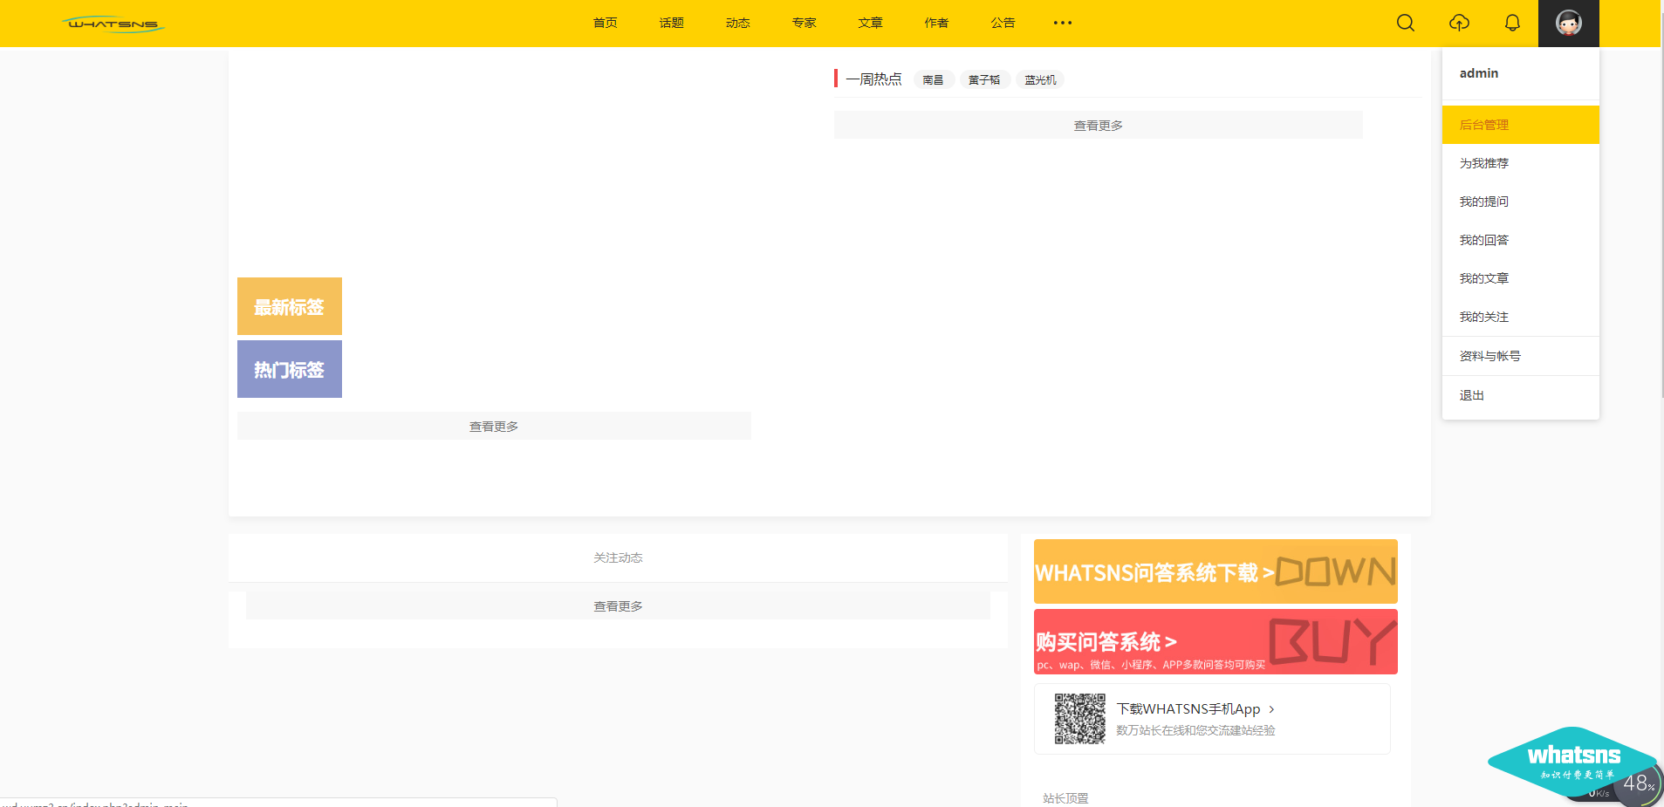Click the 热门标签 purple tile
The image size is (1664, 807).
coord(290,369)
